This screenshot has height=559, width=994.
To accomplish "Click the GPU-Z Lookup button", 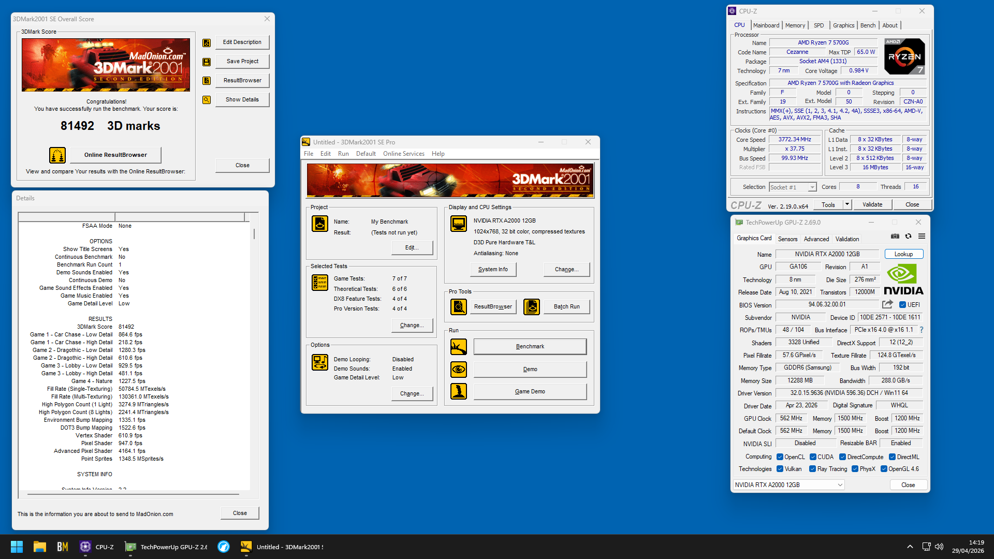I will (903, 254).
